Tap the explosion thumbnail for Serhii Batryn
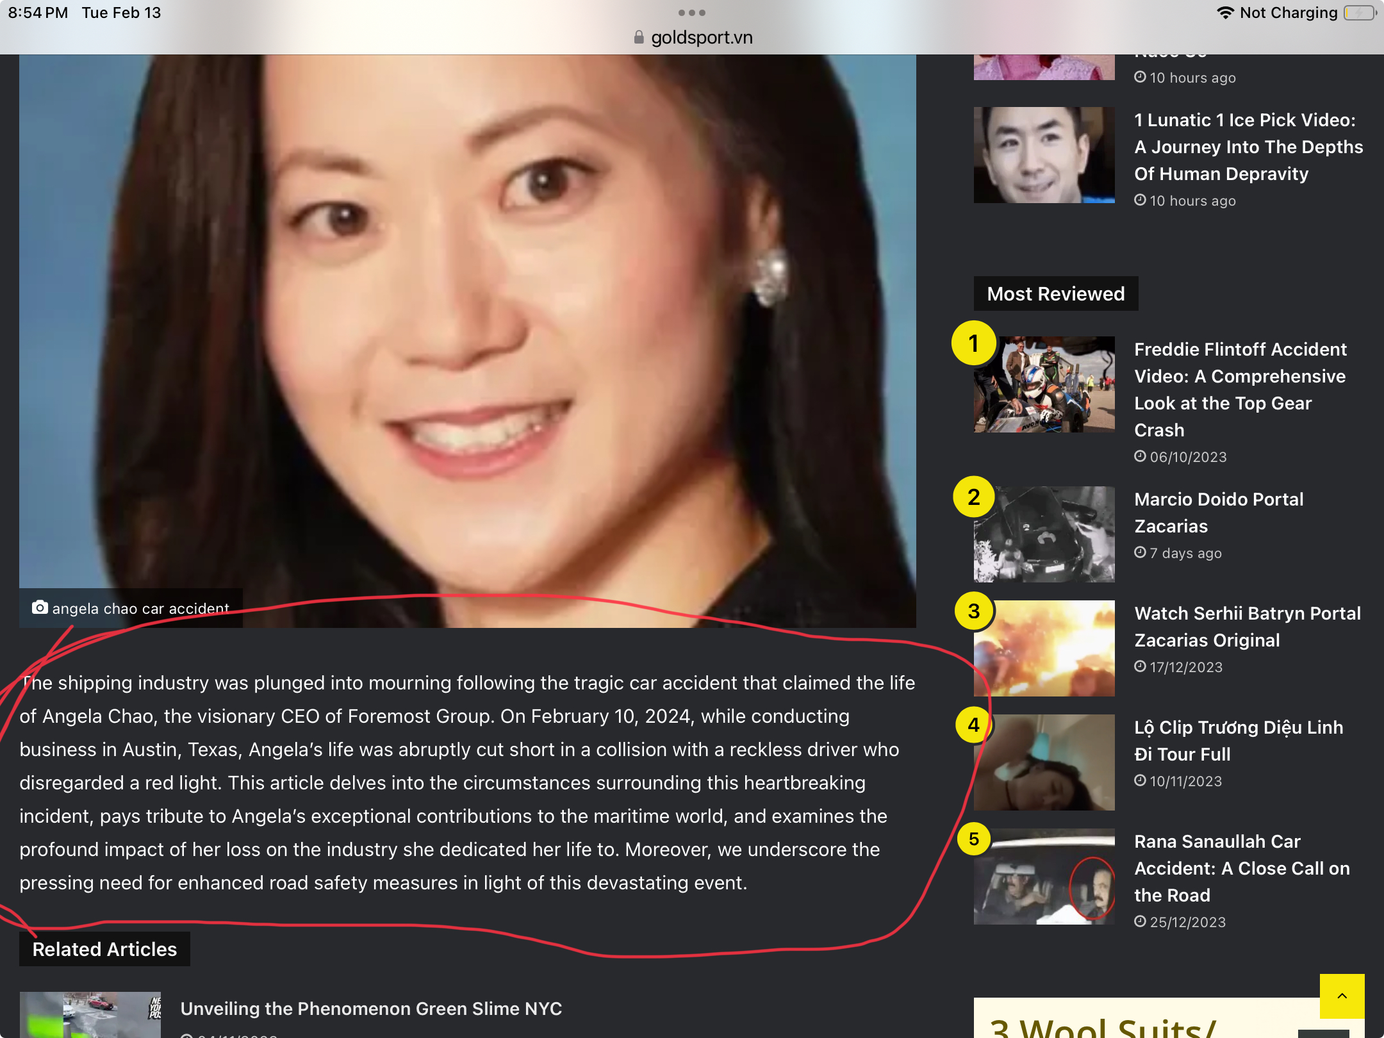1384x1038 pixels. (x=1044, y=648)
